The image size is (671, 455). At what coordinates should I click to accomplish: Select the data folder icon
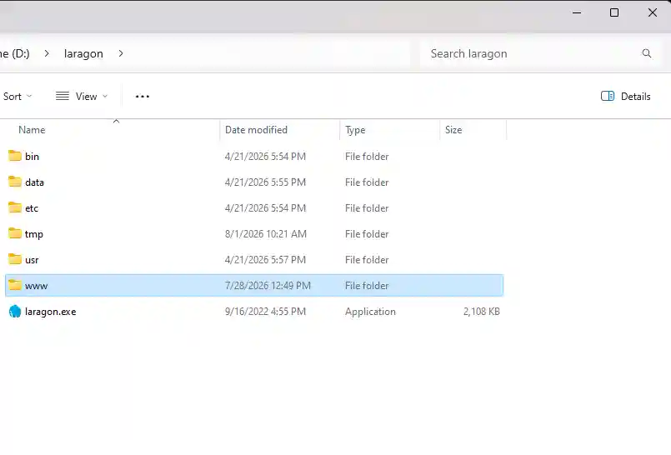pos(14,182)
